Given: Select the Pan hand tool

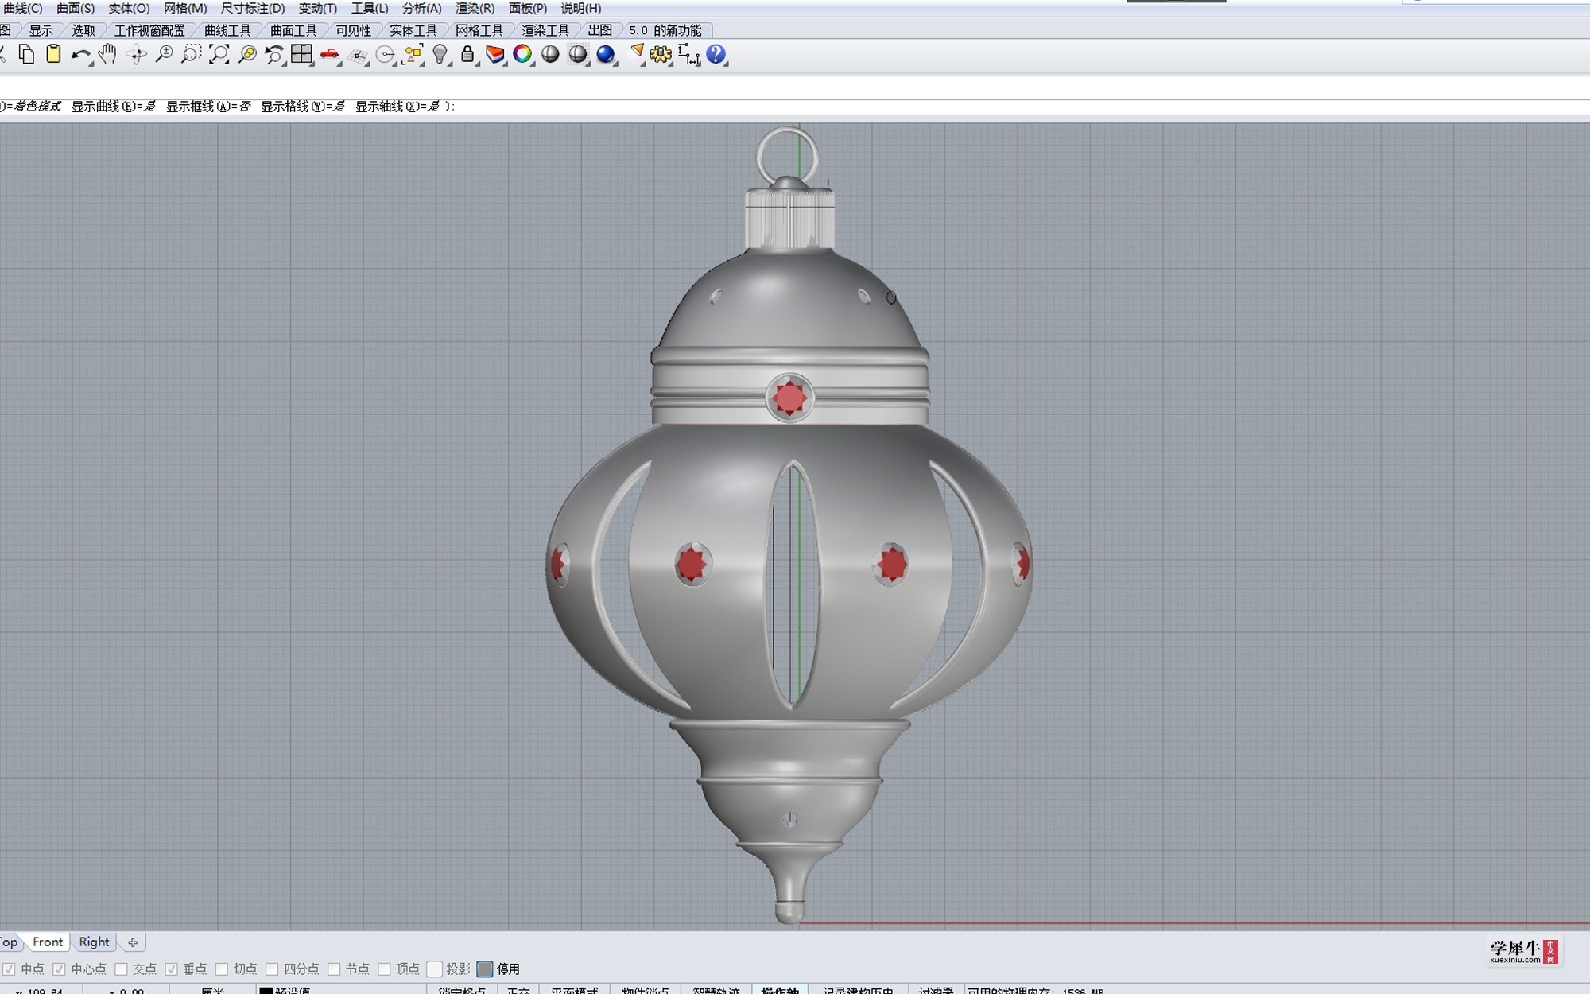Looking at the screenshot, I should [107, 54].
